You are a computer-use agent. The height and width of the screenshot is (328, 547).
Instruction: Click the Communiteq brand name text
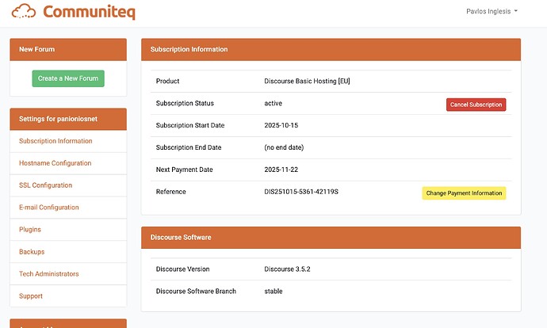[89, 12]
